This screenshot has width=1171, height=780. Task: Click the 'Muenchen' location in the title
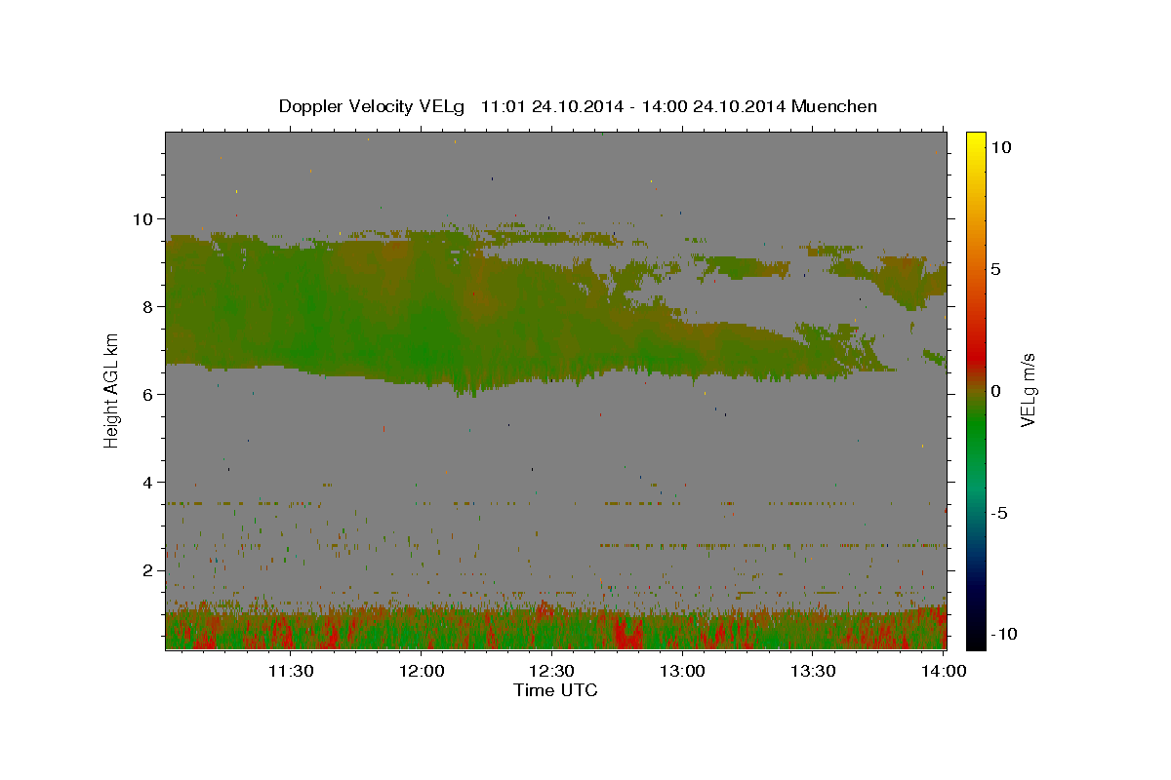[x=835, y=106]
